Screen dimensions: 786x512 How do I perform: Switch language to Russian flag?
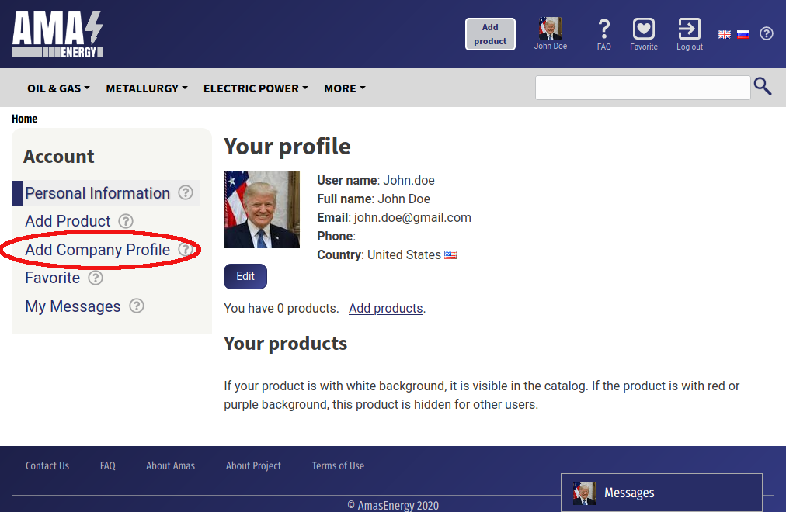[743, 35]
